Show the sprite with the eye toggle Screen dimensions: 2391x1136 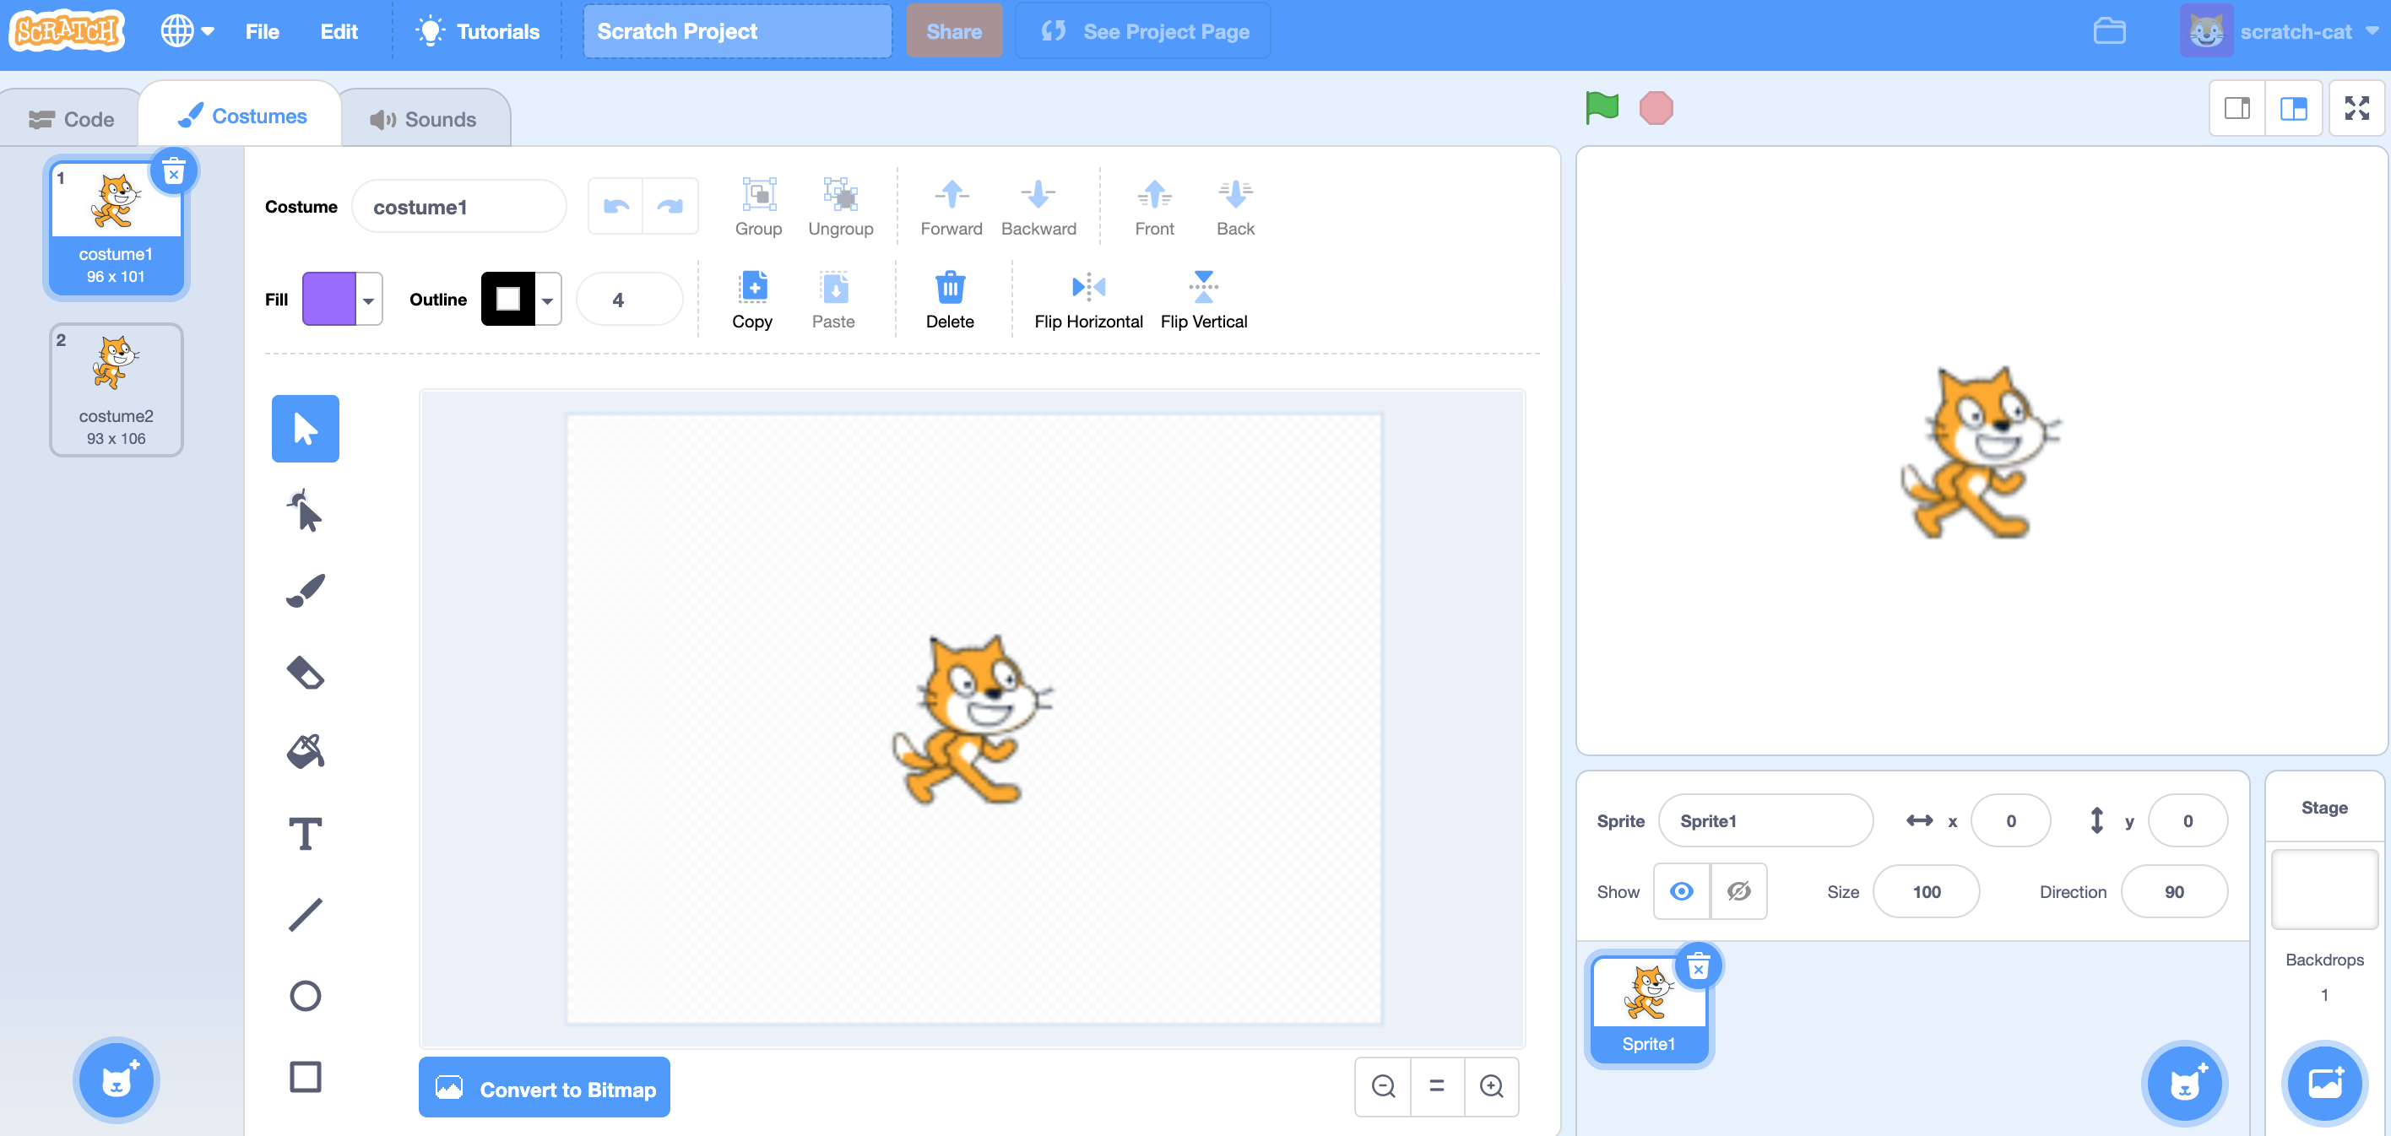point(1681,891)
